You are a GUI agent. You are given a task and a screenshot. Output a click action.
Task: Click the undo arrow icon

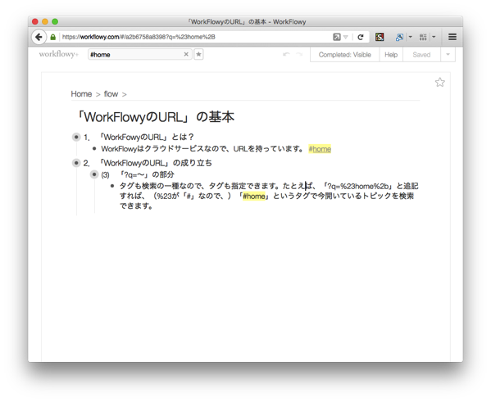[x=286, y=54]
